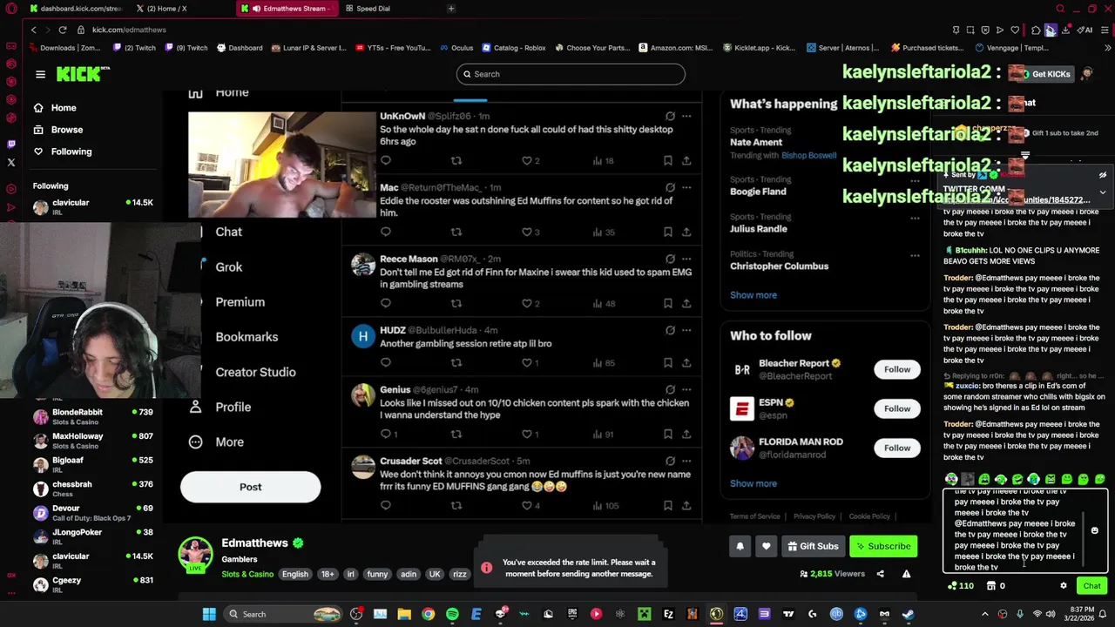Follow ESPN in the stream

[896, 408]
